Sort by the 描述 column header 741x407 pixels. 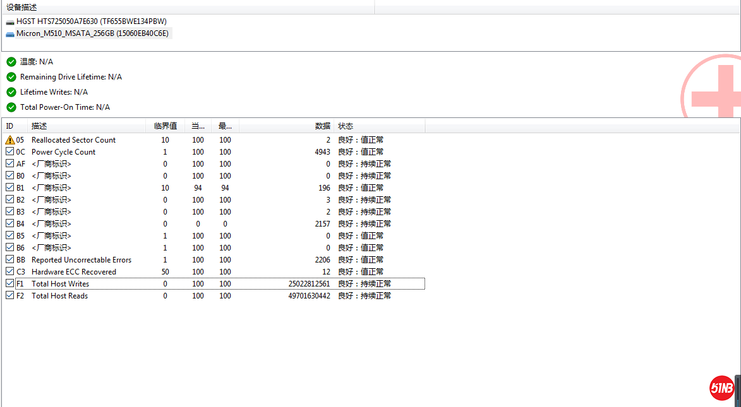point(87,126)
